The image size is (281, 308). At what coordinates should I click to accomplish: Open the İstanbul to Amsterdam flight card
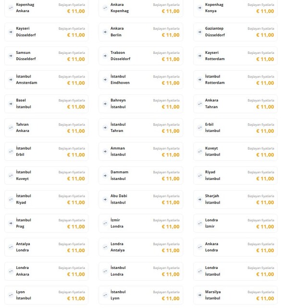tap(46, 79)
